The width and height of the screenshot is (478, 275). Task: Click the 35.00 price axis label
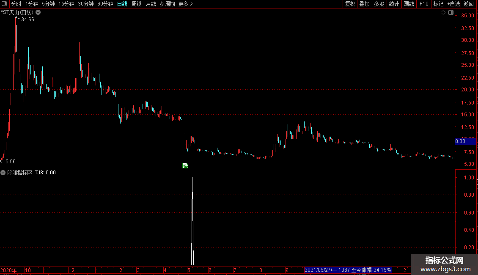(467, 16)
